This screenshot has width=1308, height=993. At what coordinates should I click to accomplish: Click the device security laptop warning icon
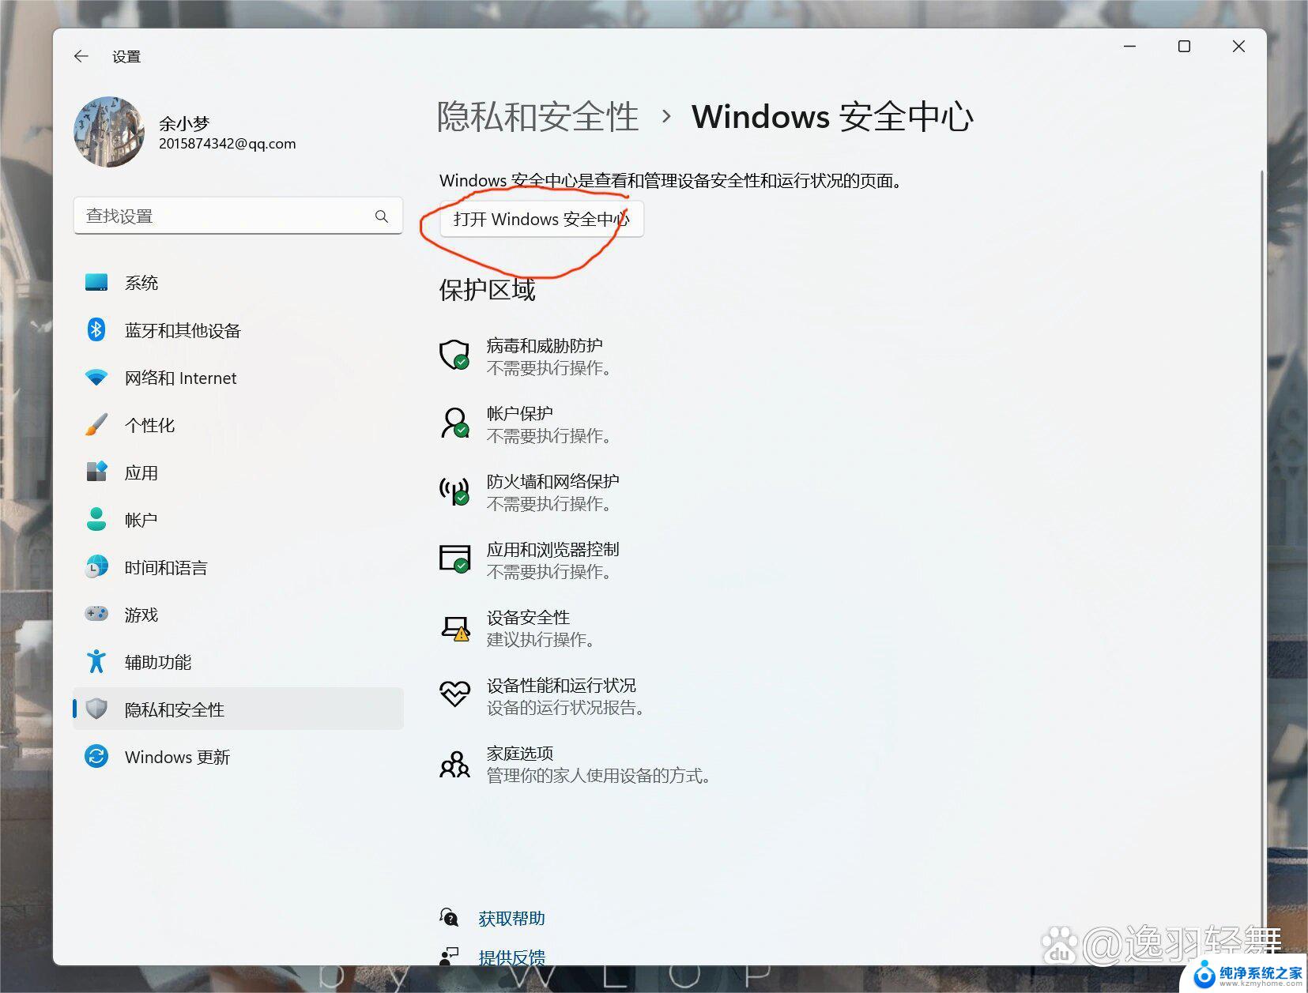(455, 628)
